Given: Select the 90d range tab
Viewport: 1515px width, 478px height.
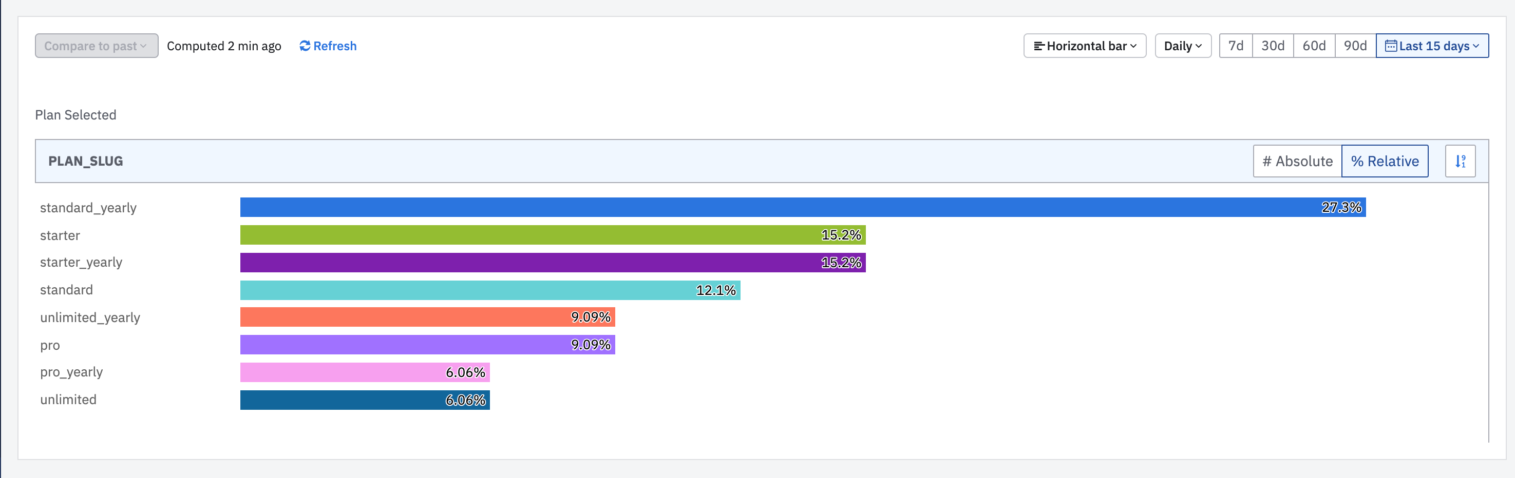Looking at the screenshot, I should pos(1355,45).
